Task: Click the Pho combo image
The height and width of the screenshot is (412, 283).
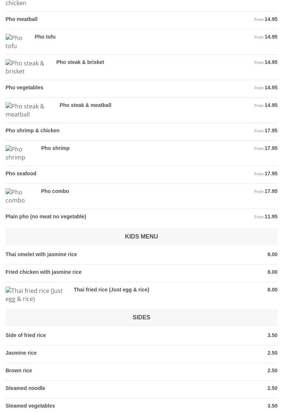Action: pyautogui.click(x=21, y=196)
